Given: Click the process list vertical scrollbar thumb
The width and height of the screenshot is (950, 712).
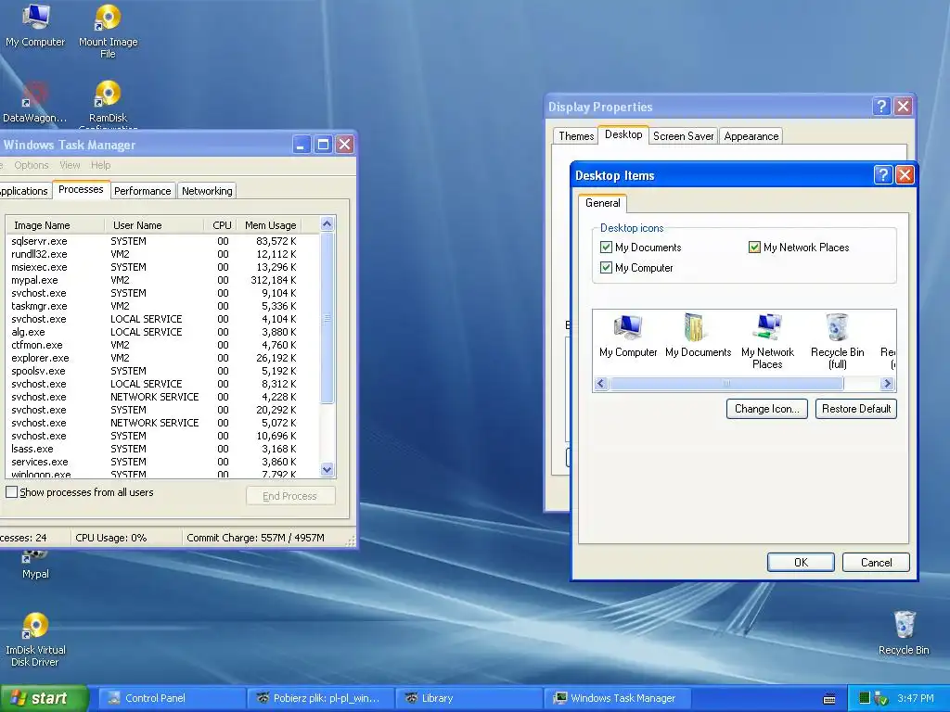Looking at the screenshot, I should coord(327,318).
